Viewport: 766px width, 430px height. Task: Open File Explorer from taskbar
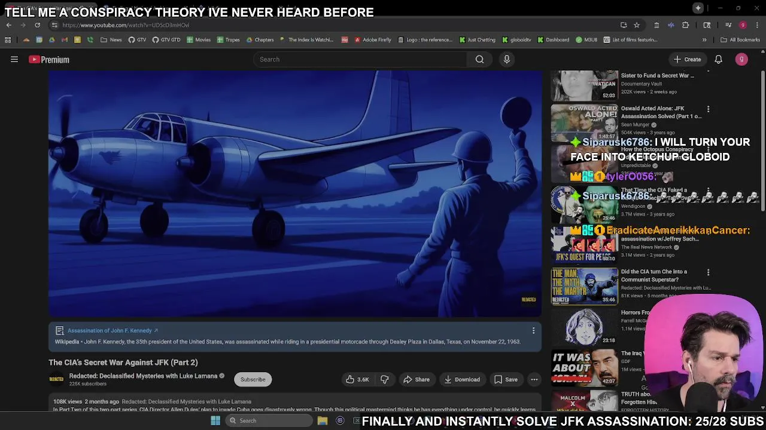click(x=322, y=420)
